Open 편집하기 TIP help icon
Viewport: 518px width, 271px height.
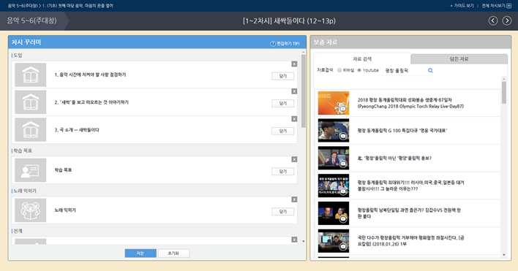[x=273, y=44]
